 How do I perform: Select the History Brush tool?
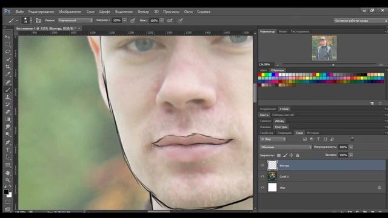click(8, 104)
